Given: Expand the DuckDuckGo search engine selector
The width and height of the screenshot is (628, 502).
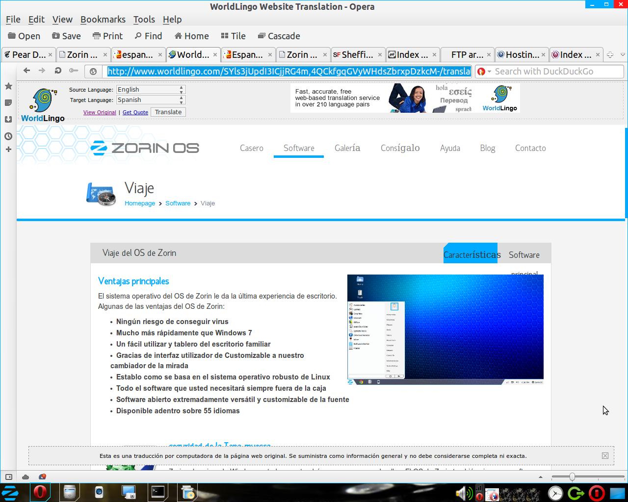Looking at the screenshot, I should click(x=484, y=72).
